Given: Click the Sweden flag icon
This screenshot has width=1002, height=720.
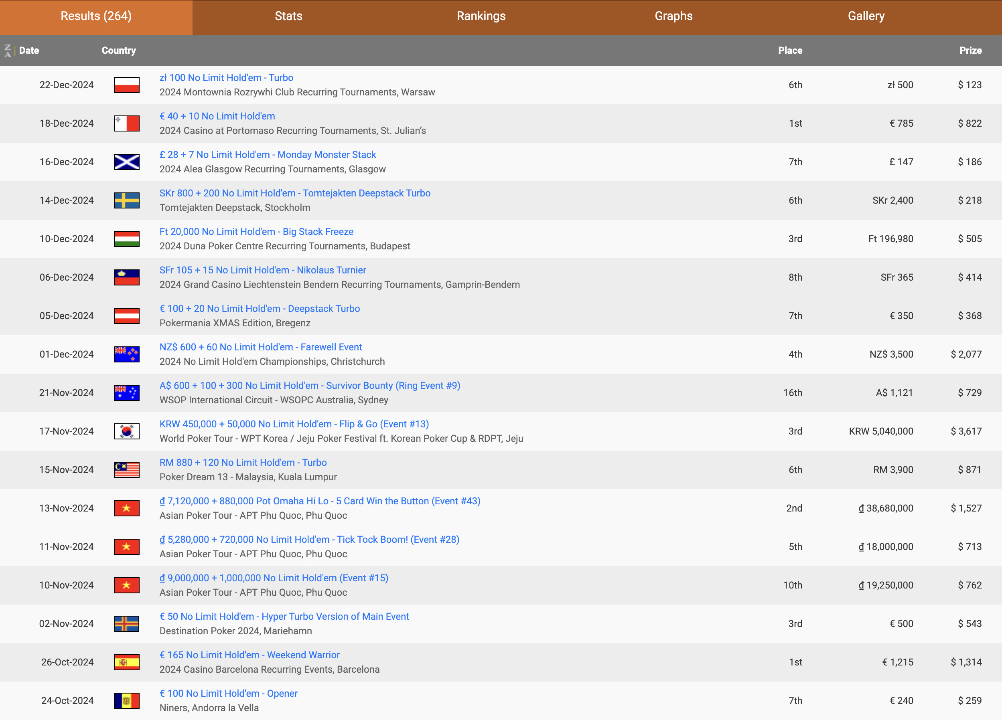Looking at the screenshot, I should pyautogui.click(x=126, y=200).
